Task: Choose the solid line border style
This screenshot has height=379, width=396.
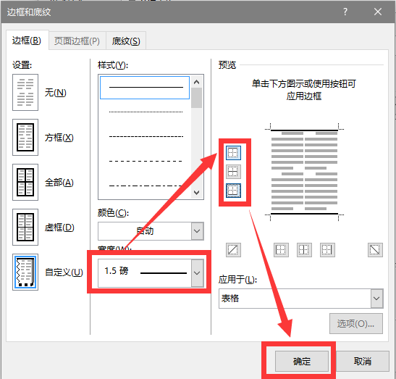Action: (x=145, y=88)
